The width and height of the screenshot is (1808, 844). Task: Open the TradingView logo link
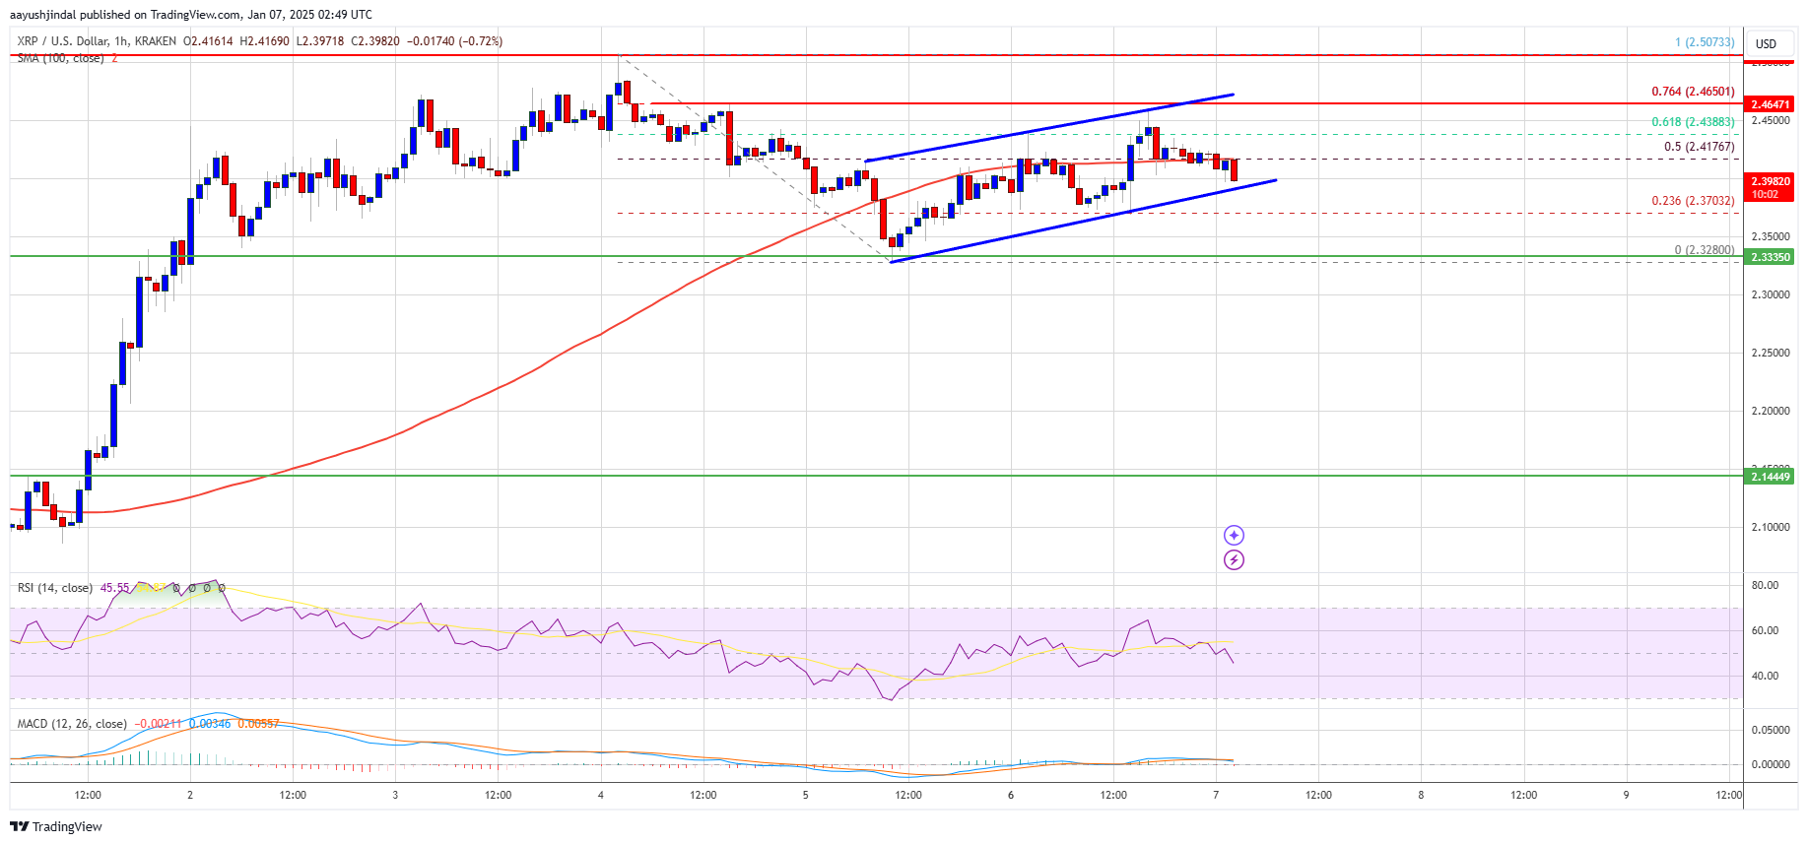point(56,826)
